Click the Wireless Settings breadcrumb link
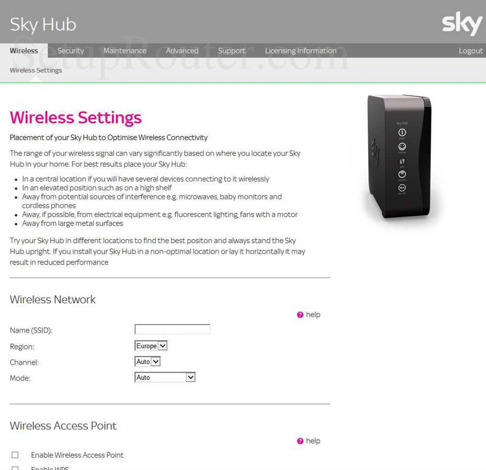This screenshot has width=486, height=470. (36, 70)
